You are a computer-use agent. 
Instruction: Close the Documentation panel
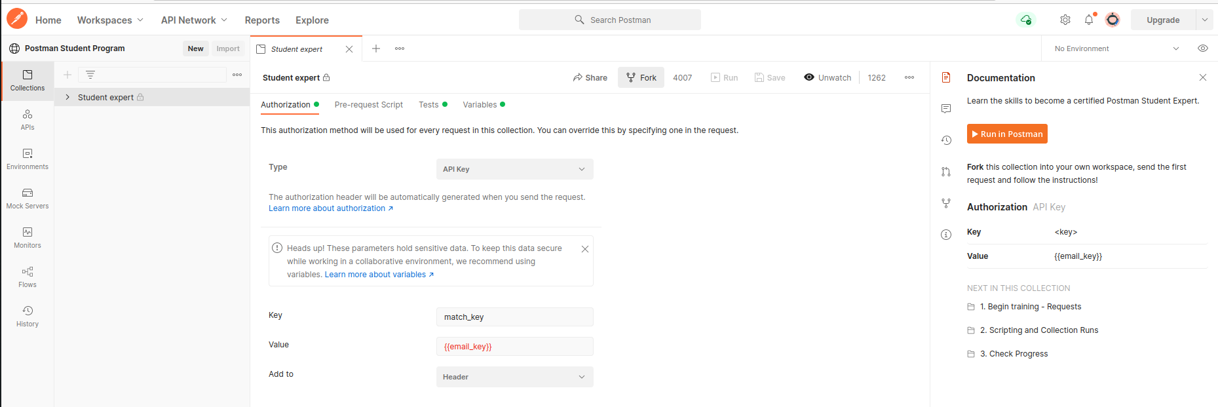tap(1203, 77)
